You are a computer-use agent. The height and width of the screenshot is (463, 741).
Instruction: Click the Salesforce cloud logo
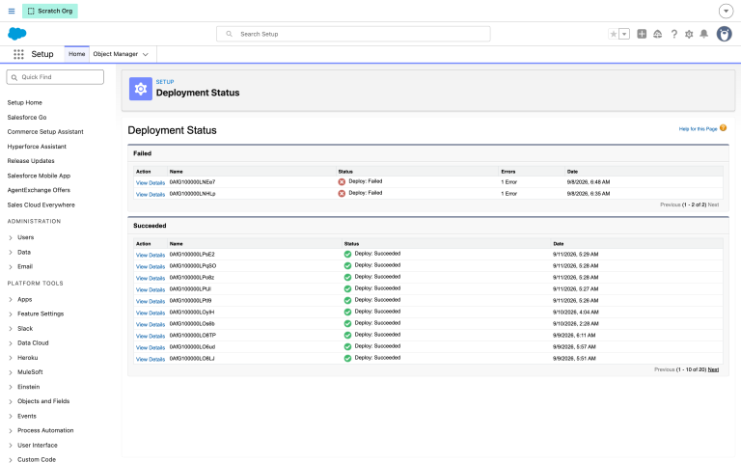(x=17, y=34)
